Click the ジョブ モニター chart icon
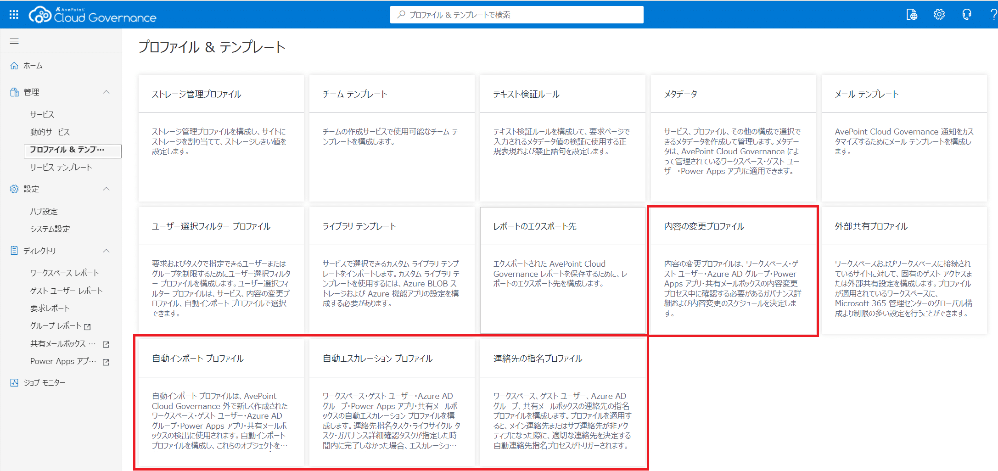Image resolution: width=998 pixels, height=471 pixels. (14, 383)
